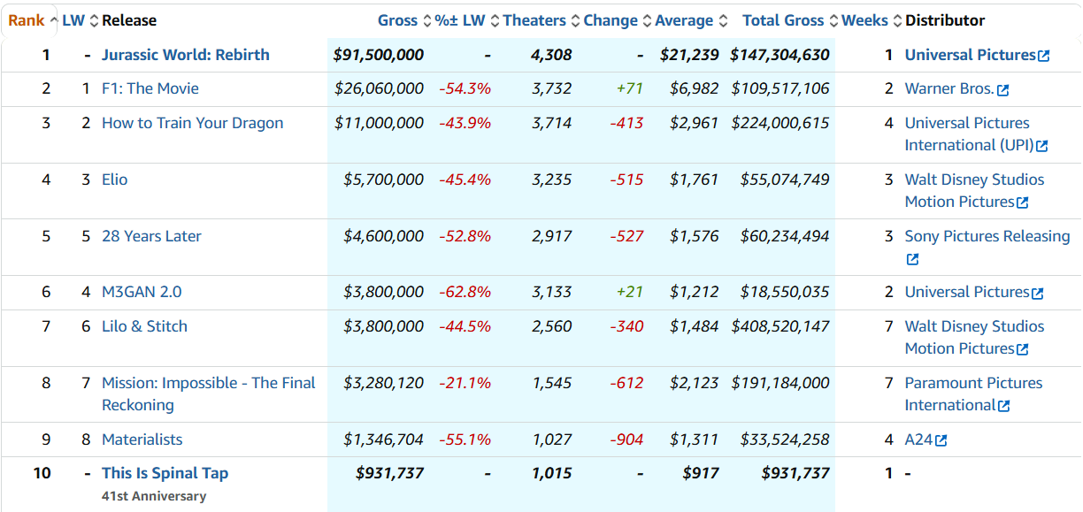Click external link icon in the Elio distributor cell

click(1023, 203)
